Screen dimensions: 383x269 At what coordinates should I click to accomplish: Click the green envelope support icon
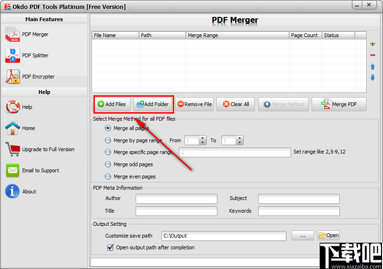click(13, 170)
